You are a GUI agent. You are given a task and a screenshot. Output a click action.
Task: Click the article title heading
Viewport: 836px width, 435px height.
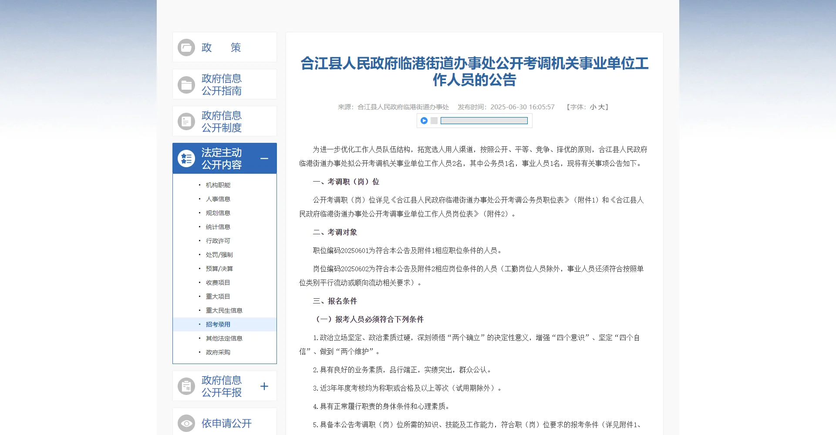pyautogui.click(x=475, y=72)
